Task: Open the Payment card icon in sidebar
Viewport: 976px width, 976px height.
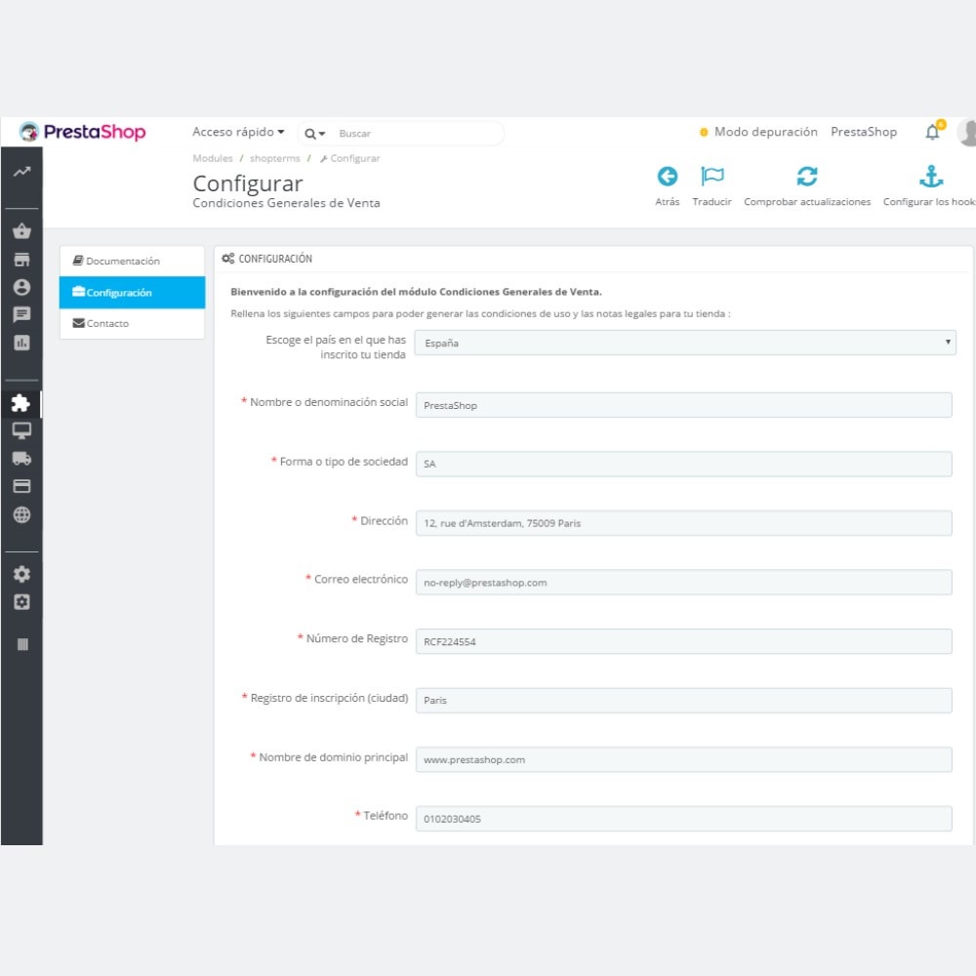Action: tap(21, 486)
